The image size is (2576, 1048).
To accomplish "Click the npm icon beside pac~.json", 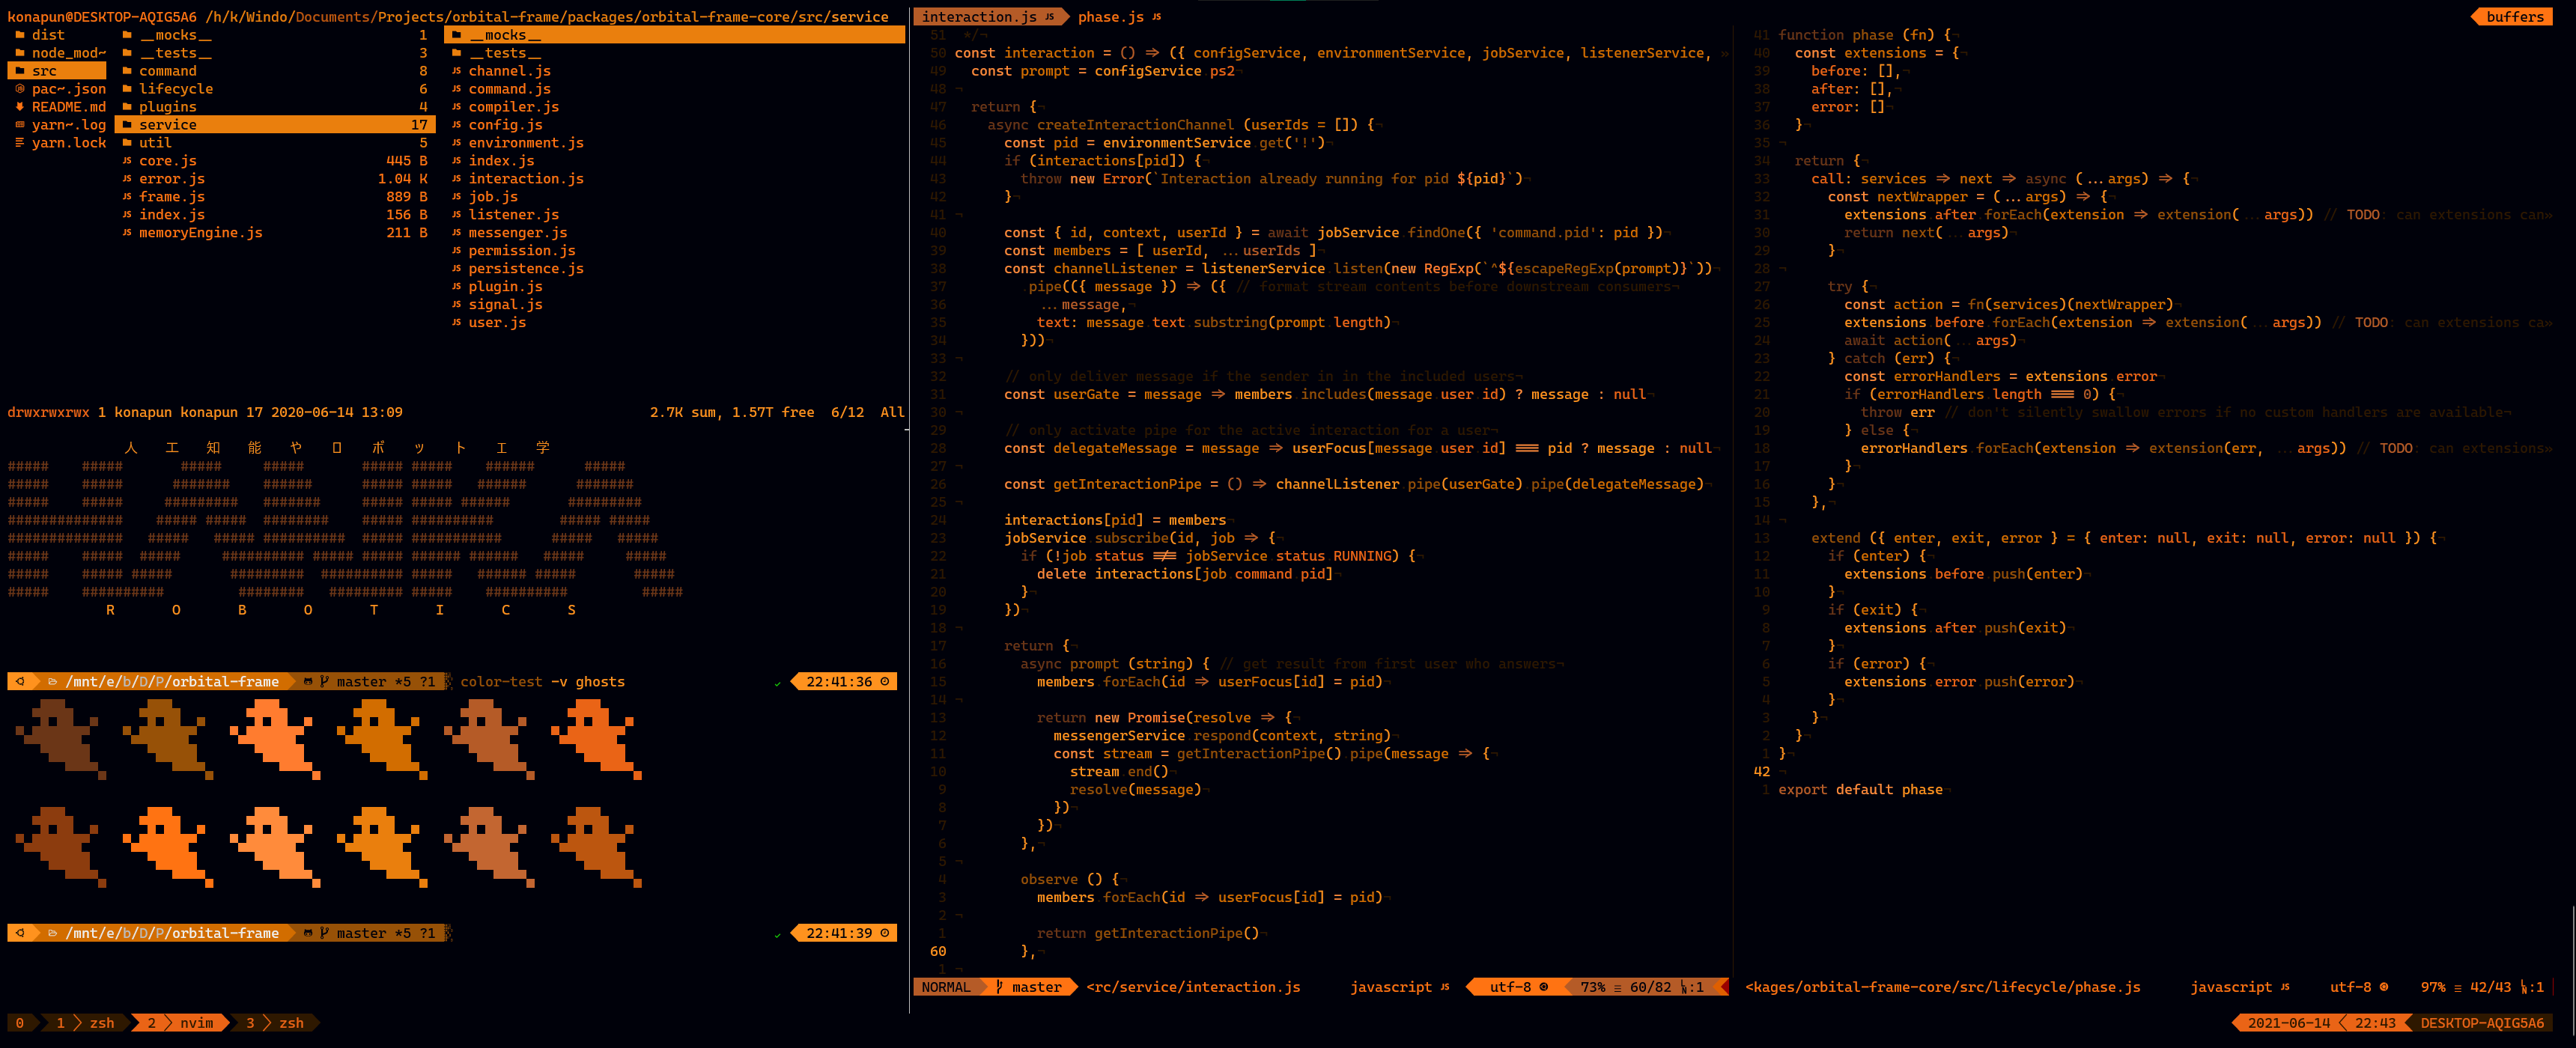I will click(20, 89).
